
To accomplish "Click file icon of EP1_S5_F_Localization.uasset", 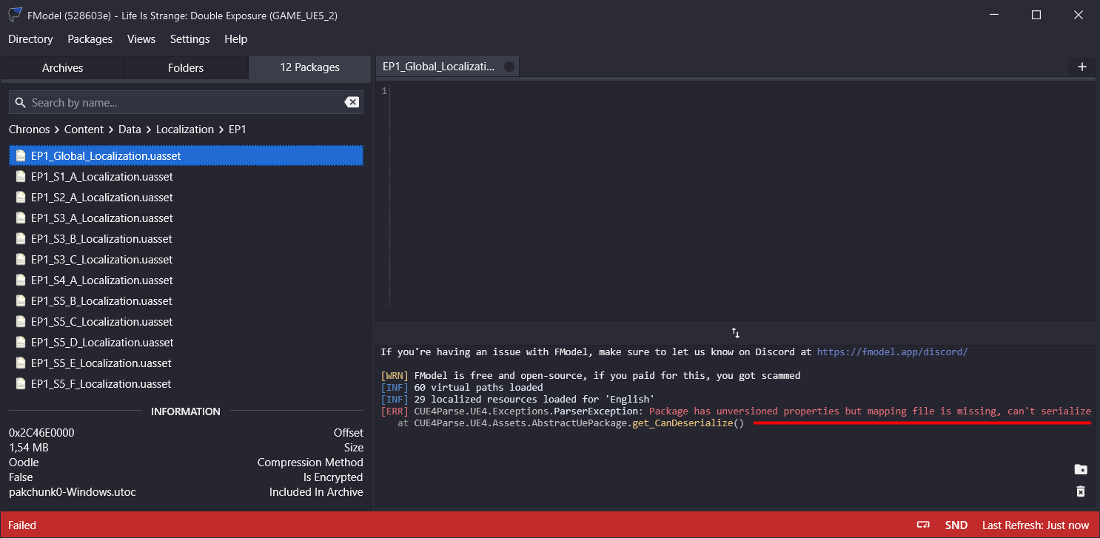I will coord(21,384).
